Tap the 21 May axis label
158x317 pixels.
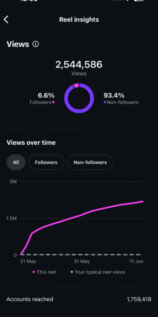[28, 261]
